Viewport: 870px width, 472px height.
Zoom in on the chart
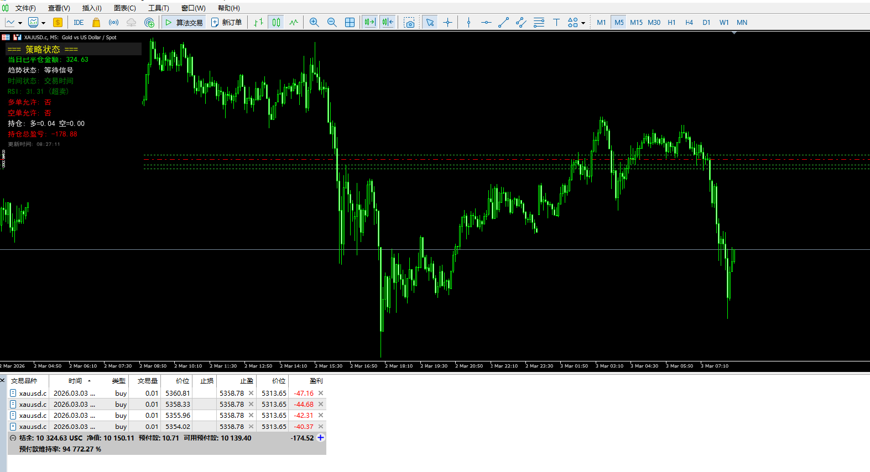[x=314, y=22]
